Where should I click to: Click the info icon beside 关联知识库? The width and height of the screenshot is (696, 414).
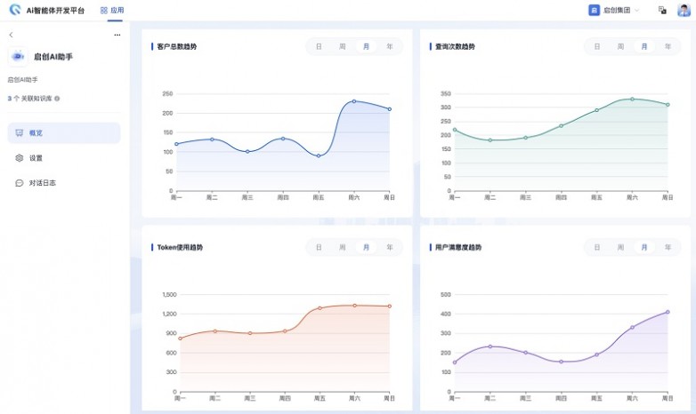57,99
